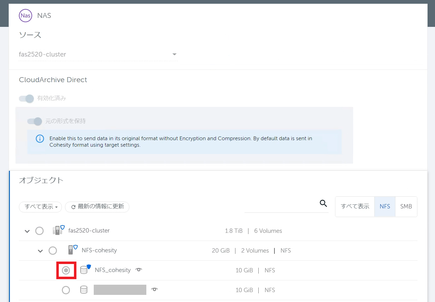Collapse the fas2520-cluster tree node
The width and height of the screenshot is (435, 302).
point(27,231)
